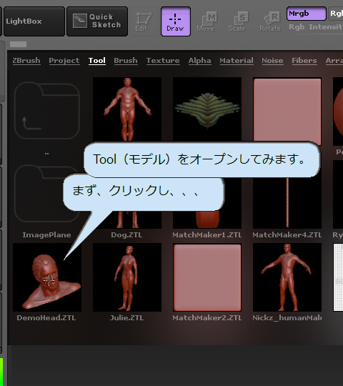Select the MatchMaker2.ZTL thumbnail
Screen dimensions: 343x386
point(207,277)
